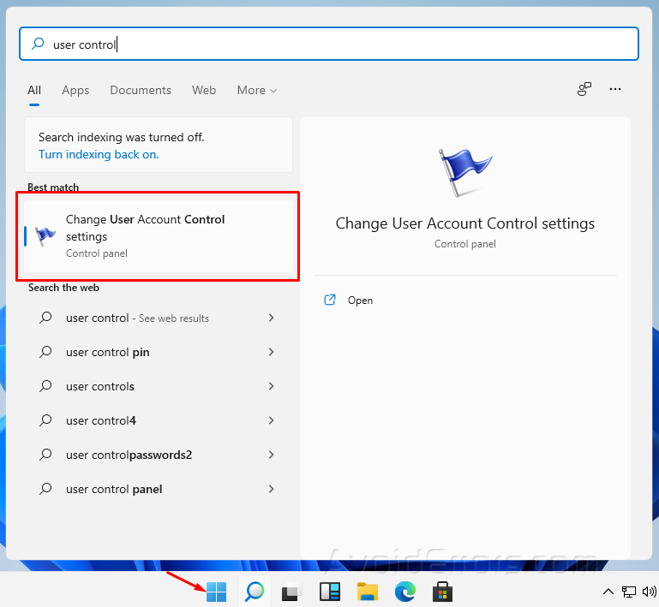The width and height of the screenshot is (659, 607).
Task: Expand 'user control panel' suggestion arrow
Action: click(272, 489)
